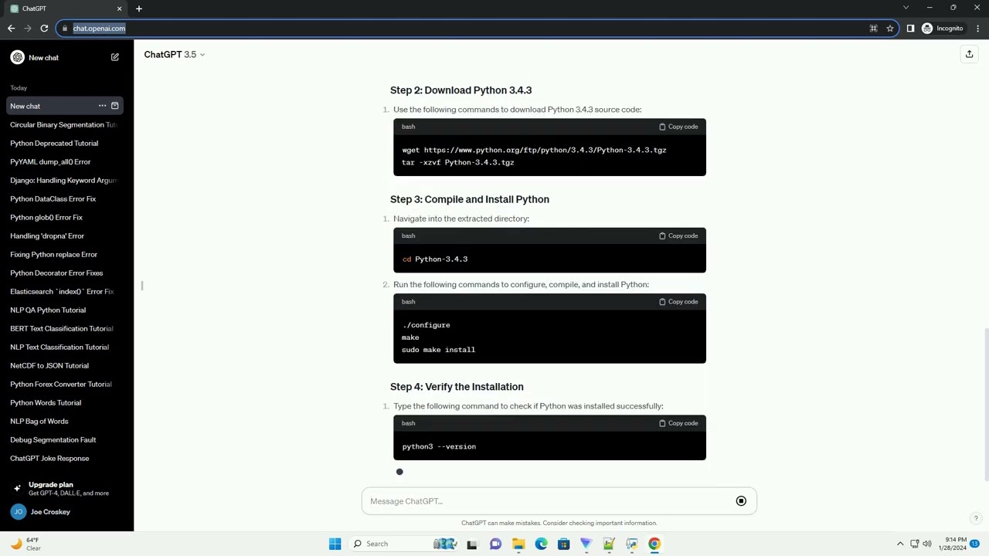Screen dimensions: 989x556
Task: Open Microsoft Edge from taskbar
Action: click(541, 544)
